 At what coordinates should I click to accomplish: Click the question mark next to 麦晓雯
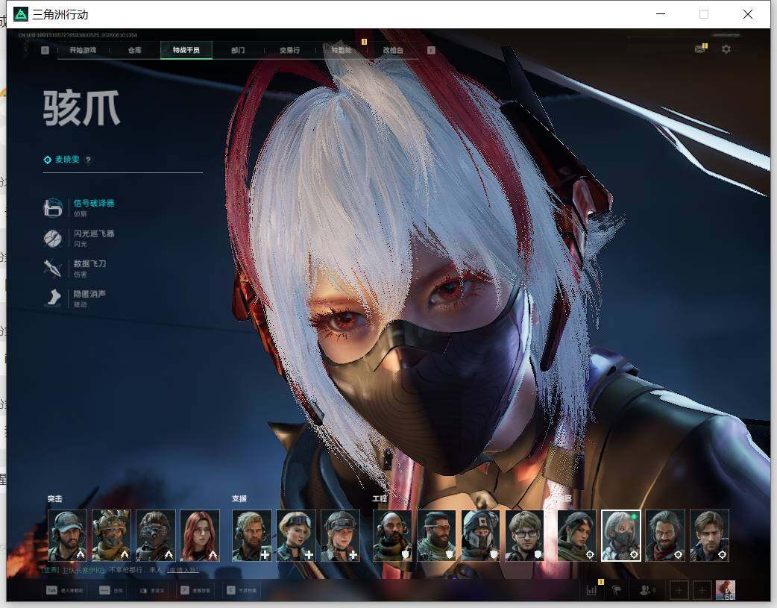pos(88,160)
